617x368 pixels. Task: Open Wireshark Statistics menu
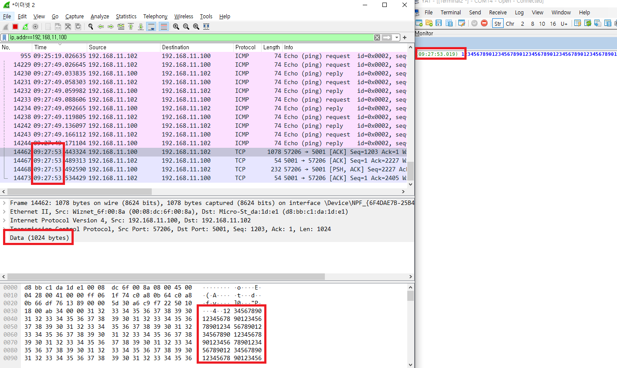pyautogui.click(x=126, y=17)
